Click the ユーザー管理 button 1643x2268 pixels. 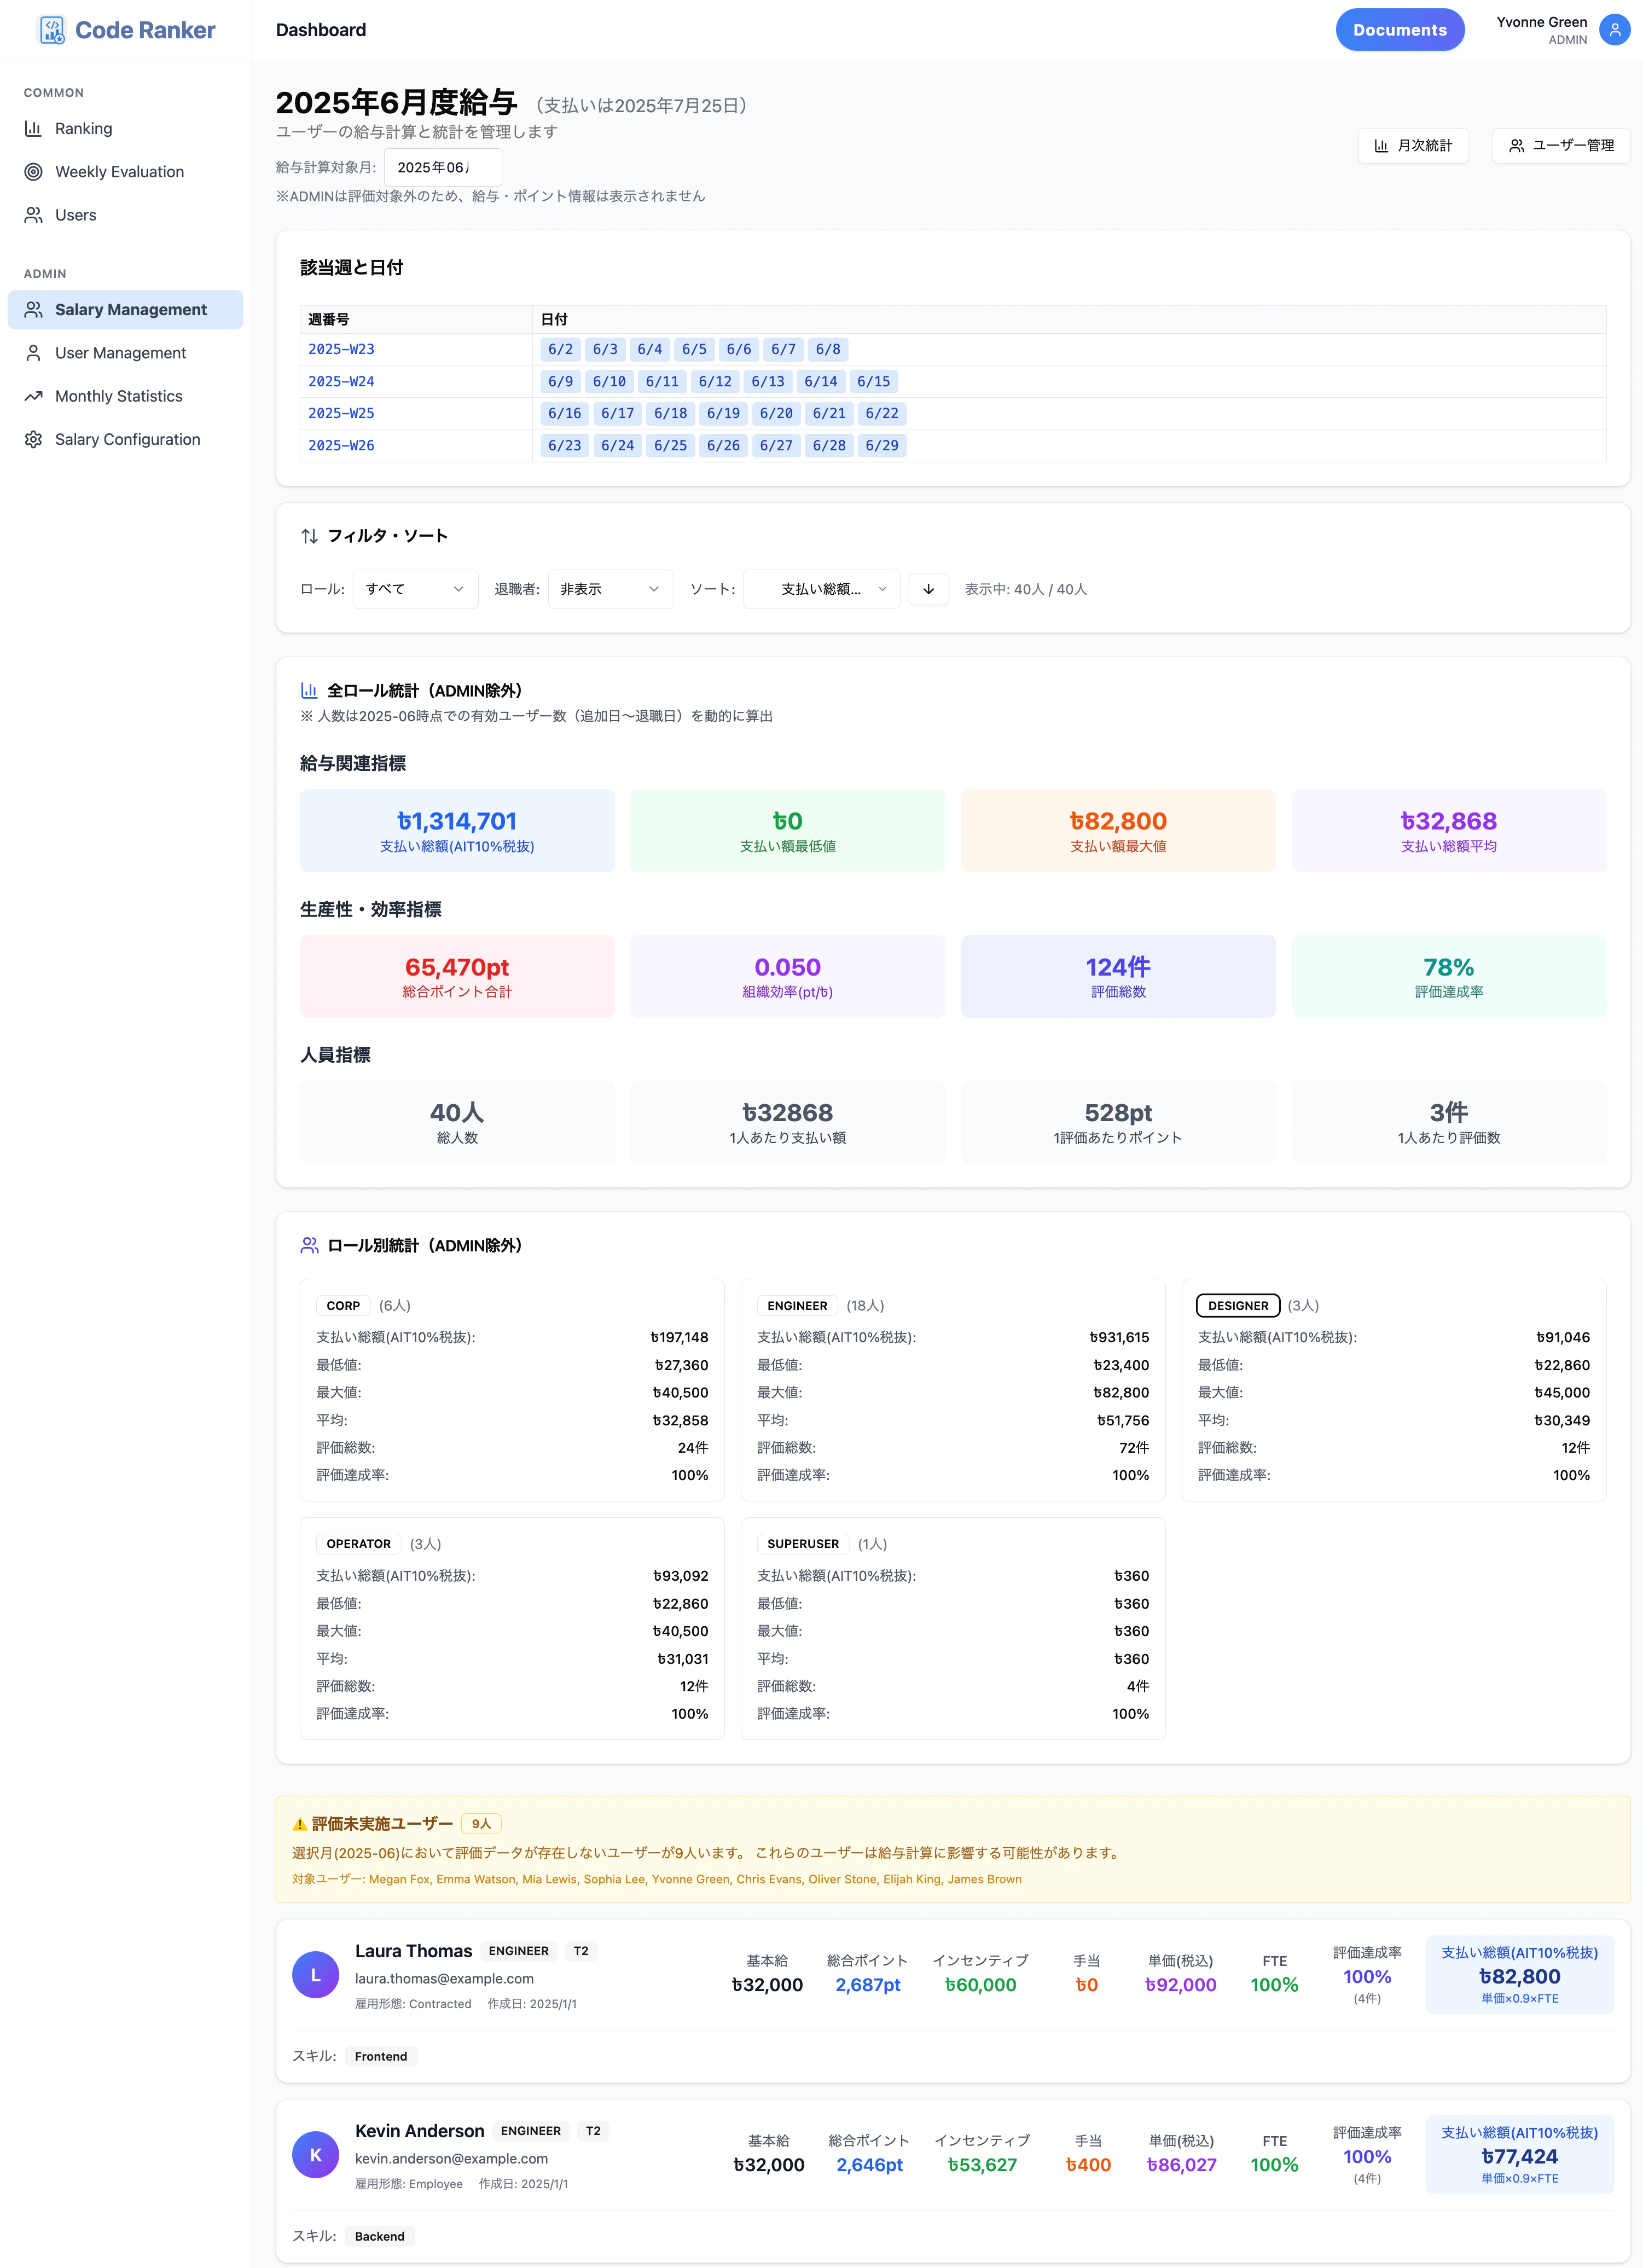pos(1560,145)
